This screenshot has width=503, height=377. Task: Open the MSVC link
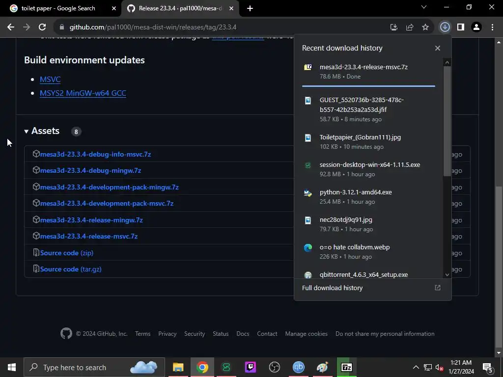click(50, 79)
